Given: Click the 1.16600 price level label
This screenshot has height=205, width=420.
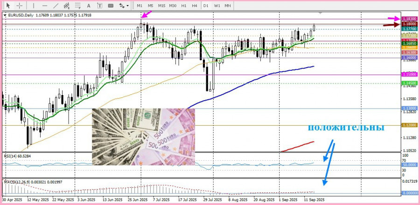Looking at the screenshot, I should [x=409, y=48].
